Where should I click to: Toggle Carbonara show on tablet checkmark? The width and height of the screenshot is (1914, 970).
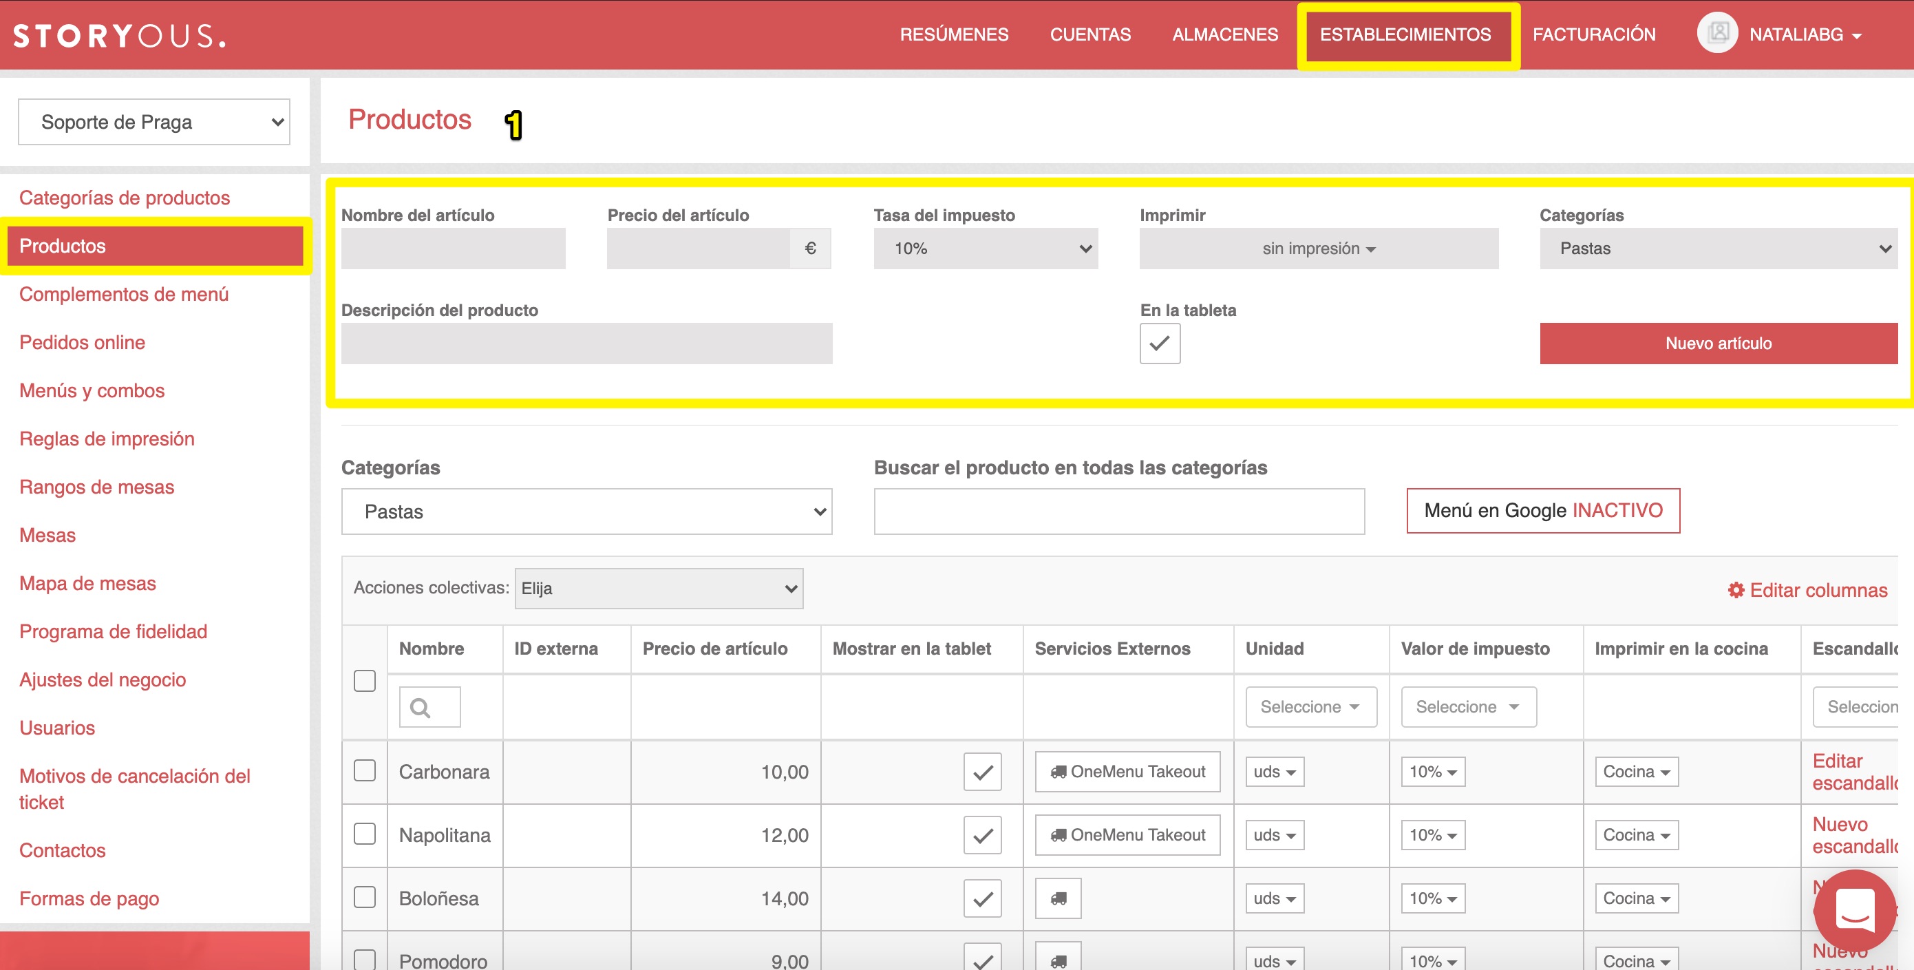pyautogui.click(x=982, y=772)
